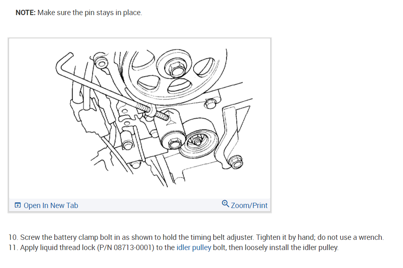Click the Open In New Tab icon
Image resolution: width=403 pixels, height=268 pixels.
click(x=18, y=205)
